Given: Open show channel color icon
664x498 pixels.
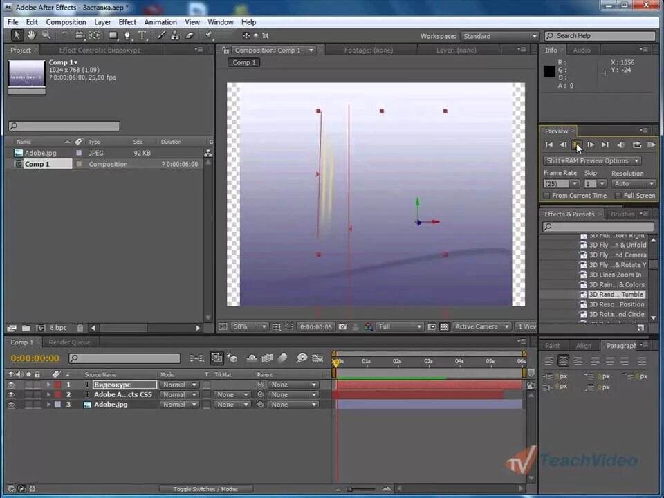Looking at the screenshot, I should point(369,327).
